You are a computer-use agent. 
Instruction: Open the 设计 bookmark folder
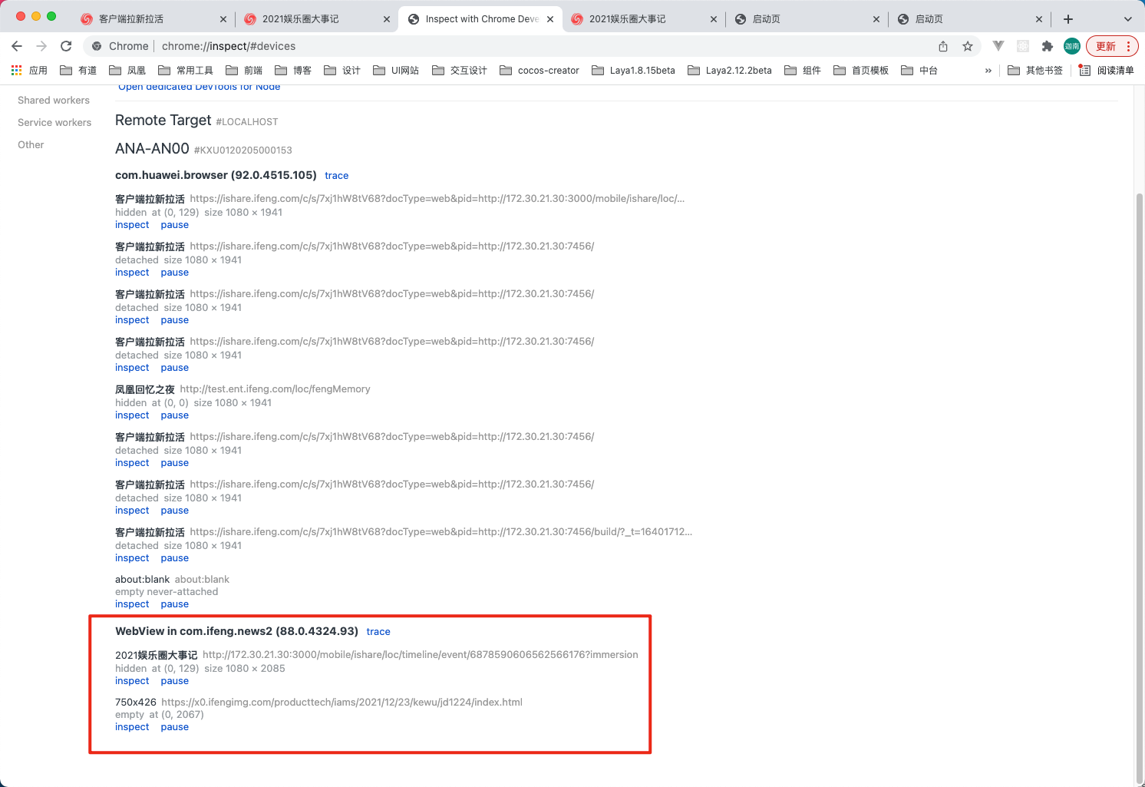click(x=342, y=70)
